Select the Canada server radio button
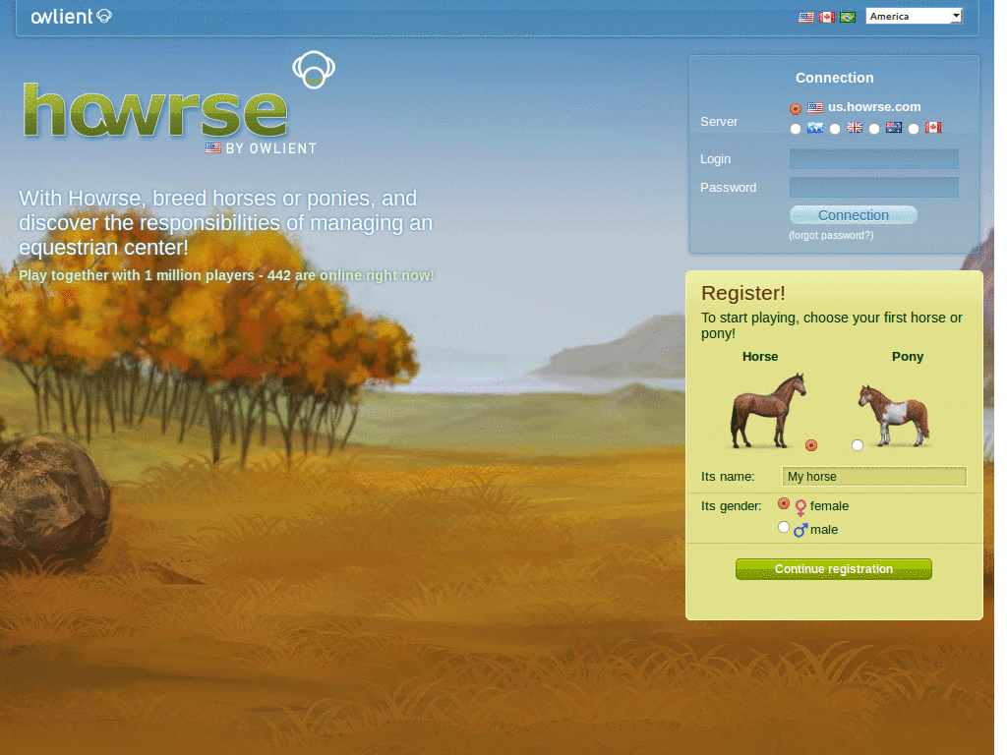Screen dimensions: 1007x755 914,129
